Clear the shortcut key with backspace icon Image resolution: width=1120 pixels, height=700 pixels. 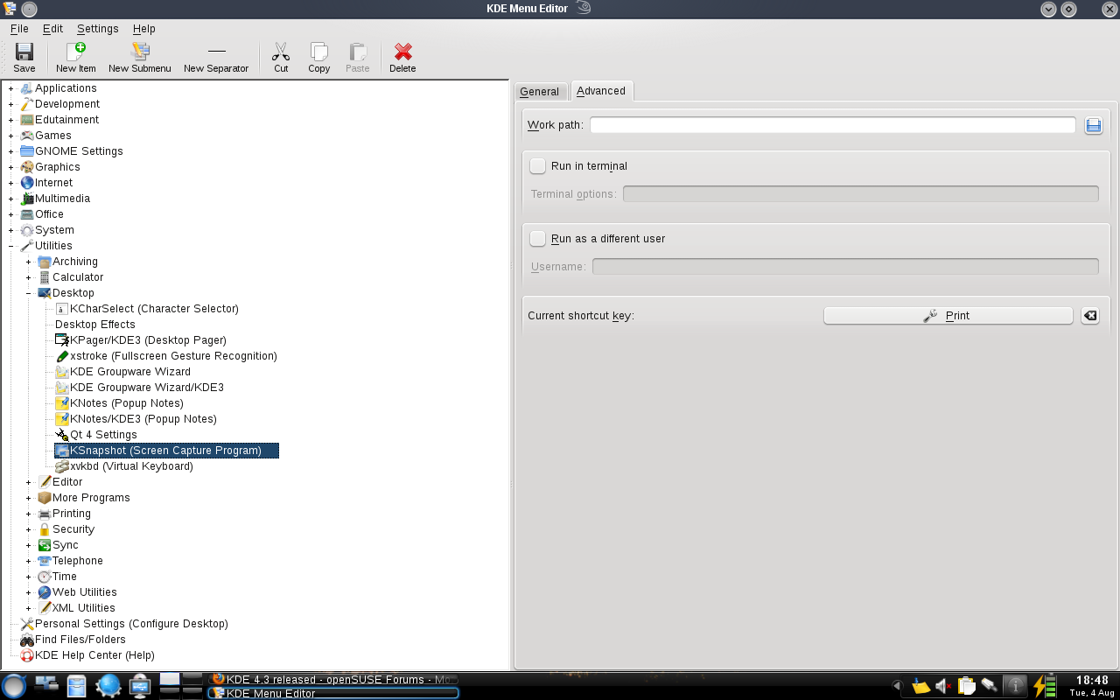coord(1089,316)
